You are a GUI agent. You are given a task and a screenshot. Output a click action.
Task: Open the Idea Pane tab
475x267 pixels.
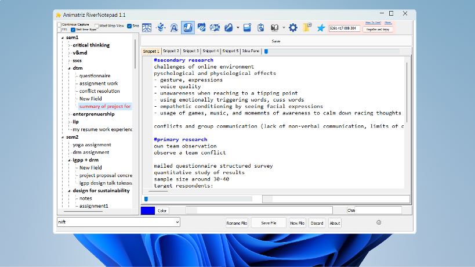pos(251,51)
